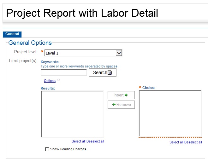Click Deselect all below Results list
Viewport: 208px width, 162px height.
95,141
